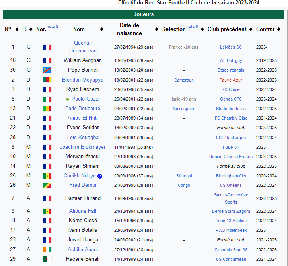Follow the Birmingham City club link
The image size is (288, 266).
[x=231, y=176]
